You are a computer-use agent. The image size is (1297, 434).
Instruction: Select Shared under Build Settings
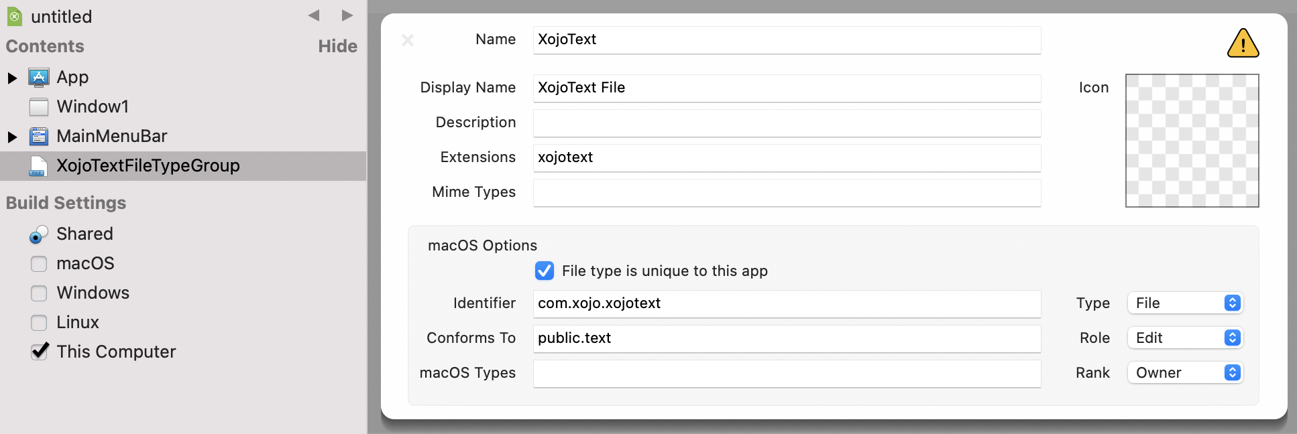click(x=84, y=234)
